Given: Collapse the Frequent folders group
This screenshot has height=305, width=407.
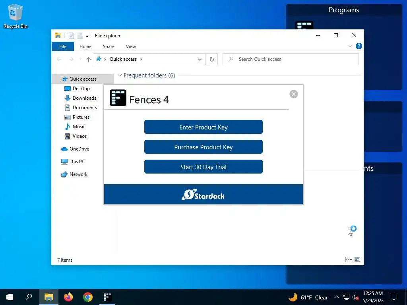Looking at the screenshot, I should click(120, 75).
